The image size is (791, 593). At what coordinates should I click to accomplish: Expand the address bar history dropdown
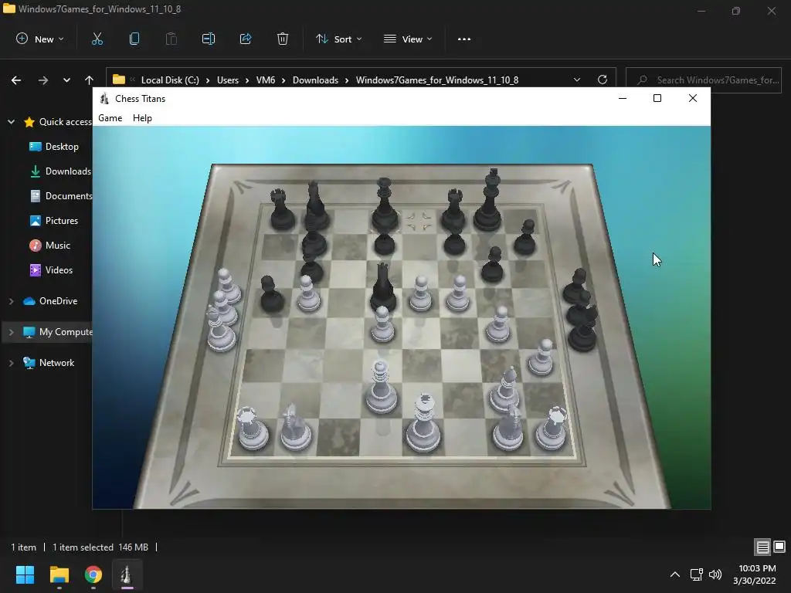(577, 80)
